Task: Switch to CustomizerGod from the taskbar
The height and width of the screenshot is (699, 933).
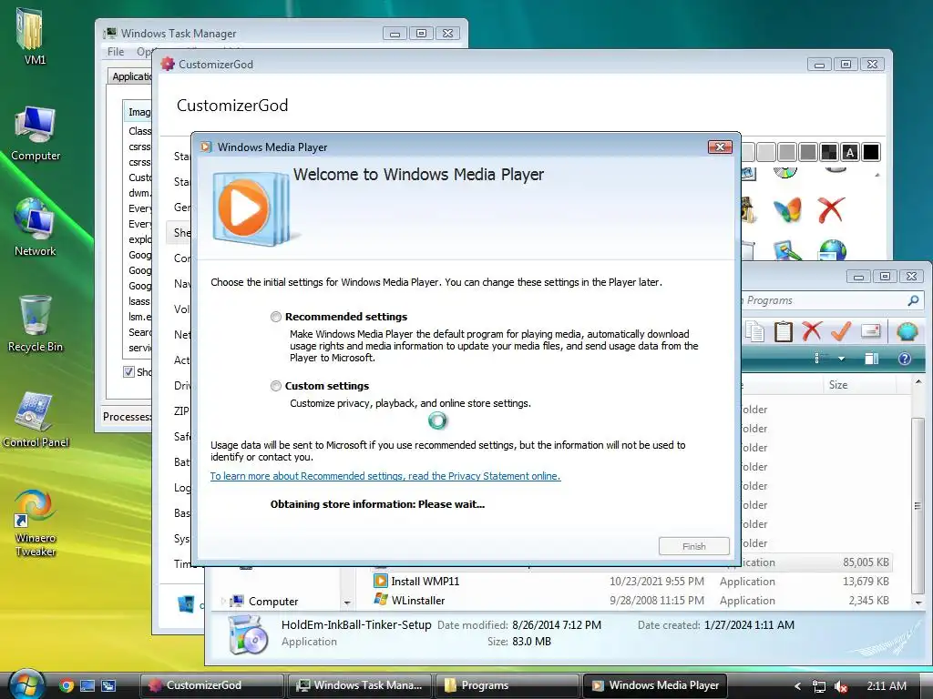Action: tap(211, 685)
